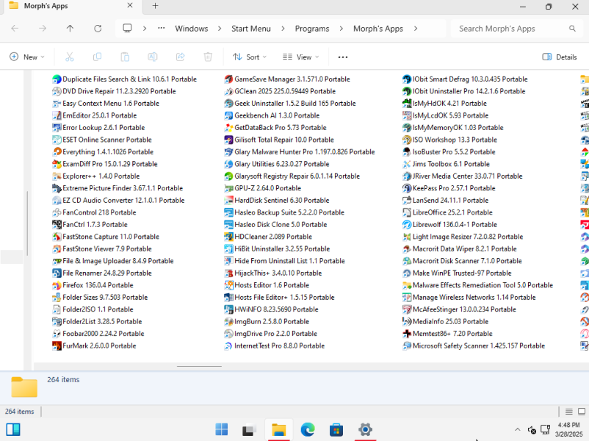The width and height of the screenshot is (589, 441).
Task: Select the FastStone Capture 11.0 Portable icon
Action: coord(57,237)
